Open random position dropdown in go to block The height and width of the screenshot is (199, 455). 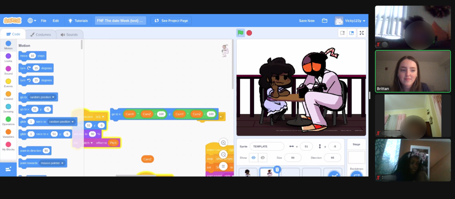click(x=42, y=97)
